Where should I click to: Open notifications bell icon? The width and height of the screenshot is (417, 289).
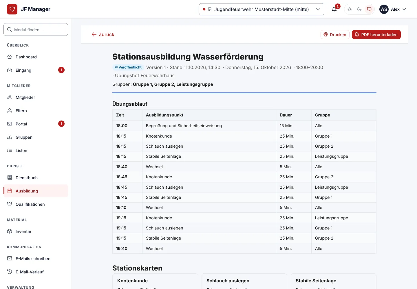[334, 9]
